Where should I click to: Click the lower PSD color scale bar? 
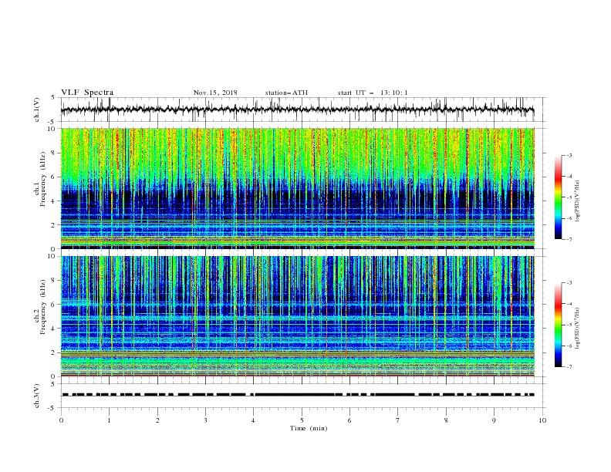click(559, 325)
